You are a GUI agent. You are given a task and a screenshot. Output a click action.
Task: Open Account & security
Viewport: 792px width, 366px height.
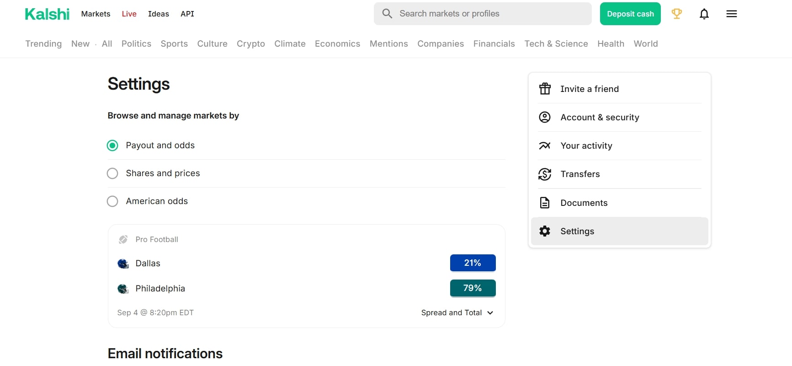[x=619, y=117]
